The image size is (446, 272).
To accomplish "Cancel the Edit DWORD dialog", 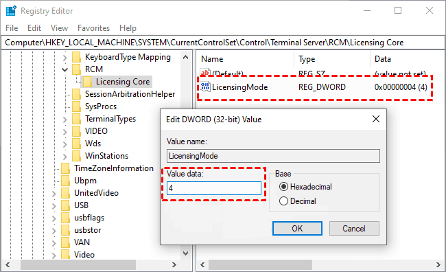I will (x=354, y=229).
